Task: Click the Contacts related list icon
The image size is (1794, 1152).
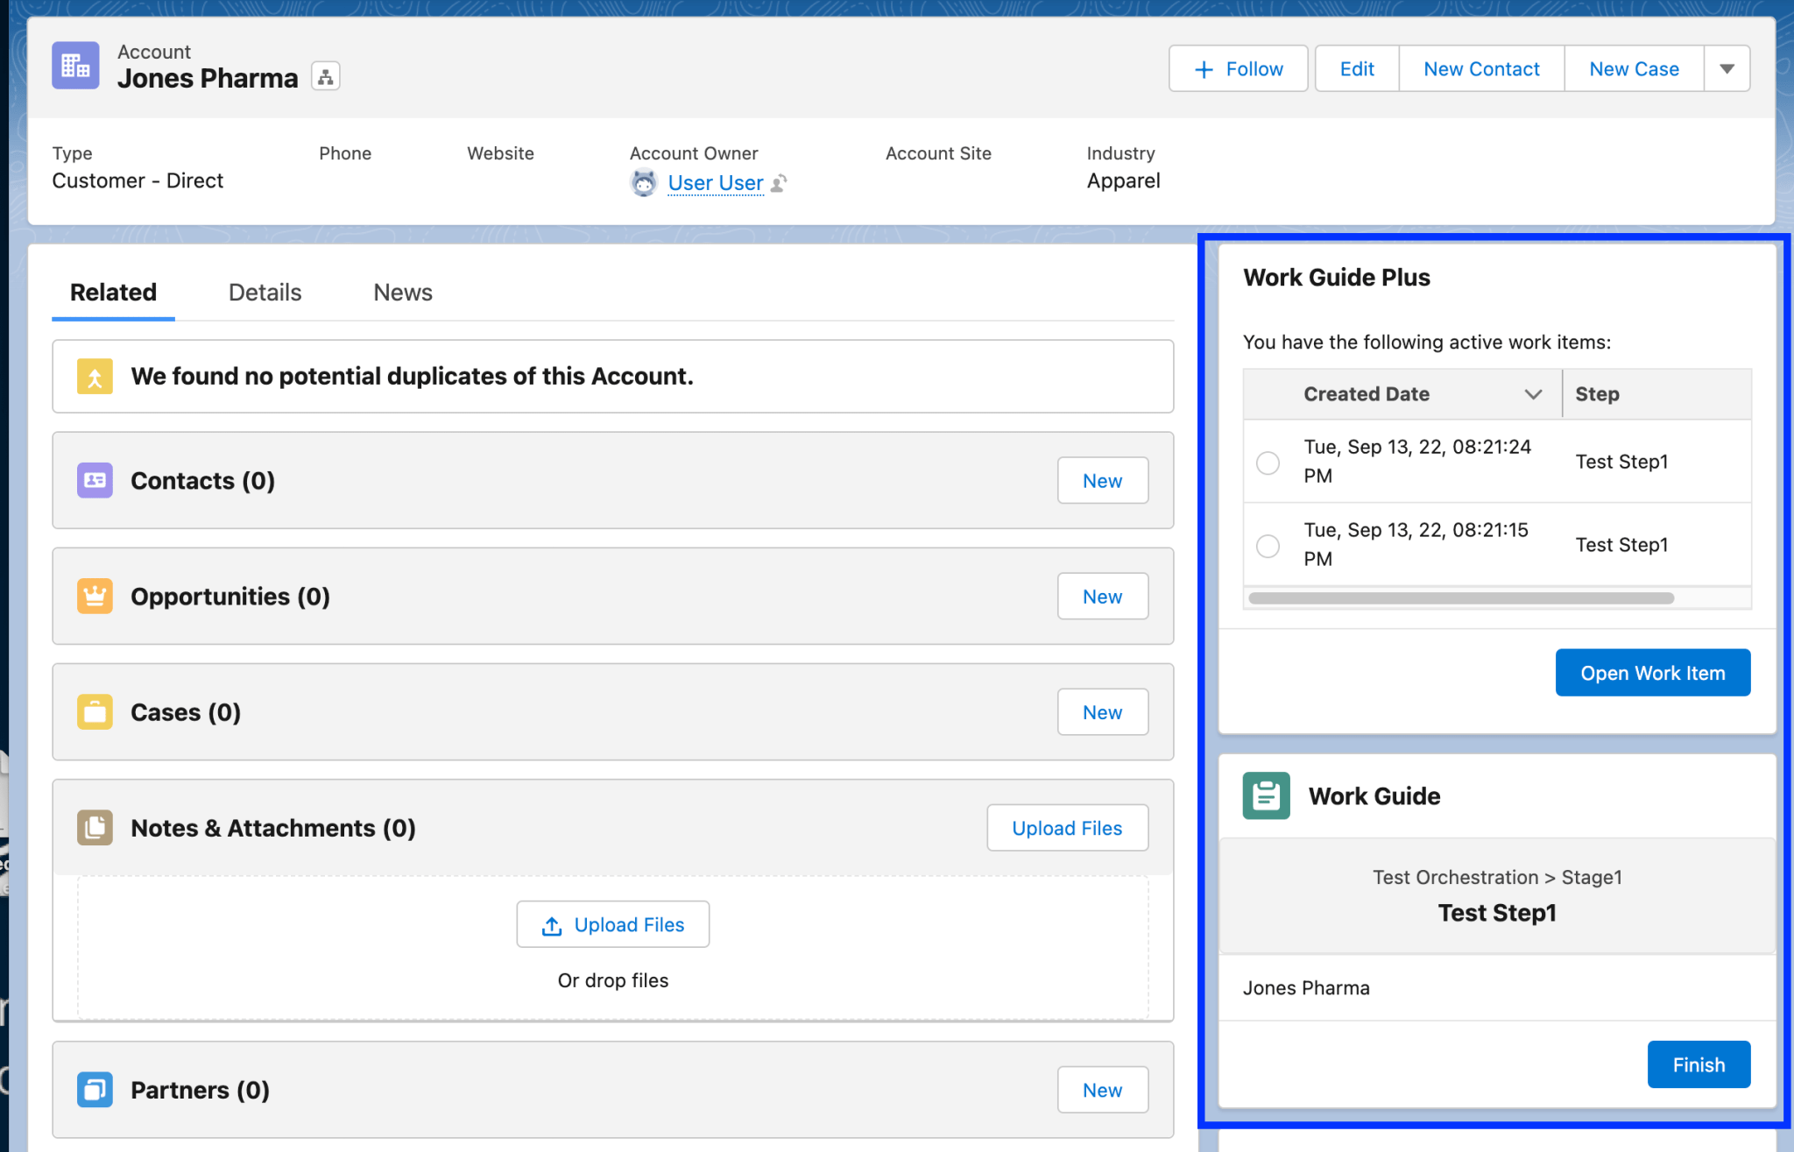Action: (95, 480)
